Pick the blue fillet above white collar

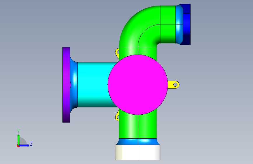138,142
